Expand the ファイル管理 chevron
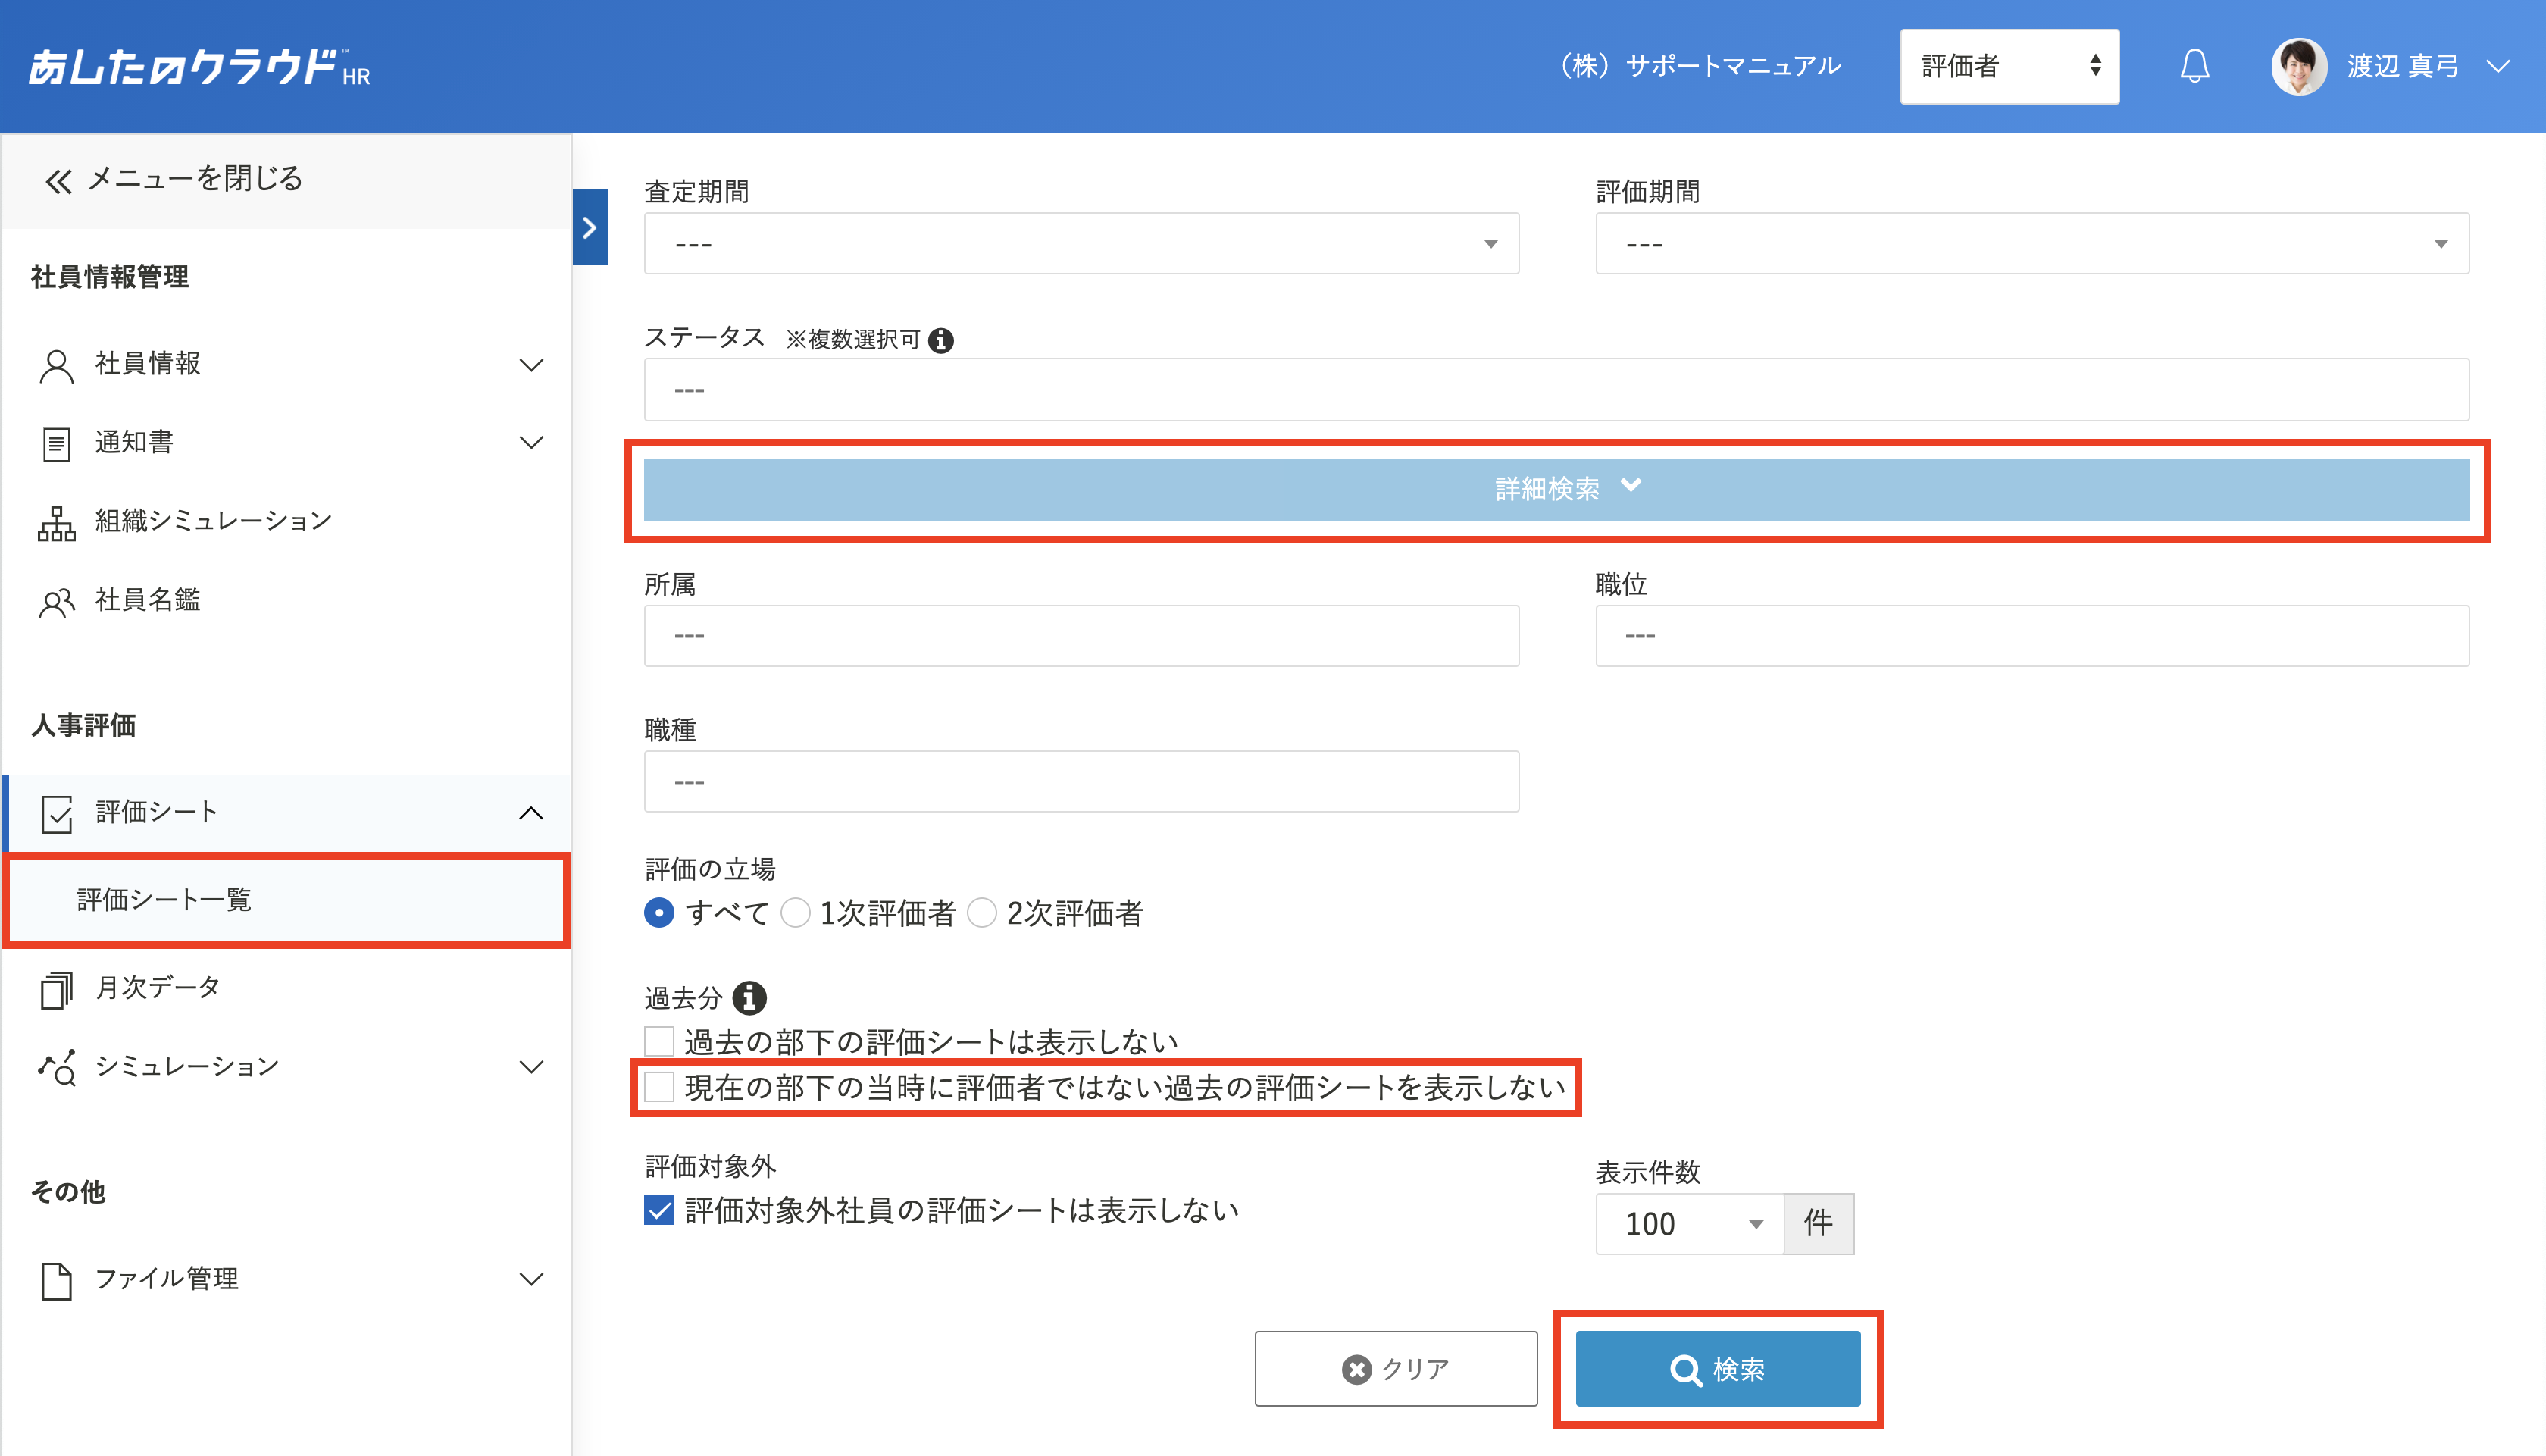2546x1456 pixels. pyautogui.click(x=530, y=1279)
